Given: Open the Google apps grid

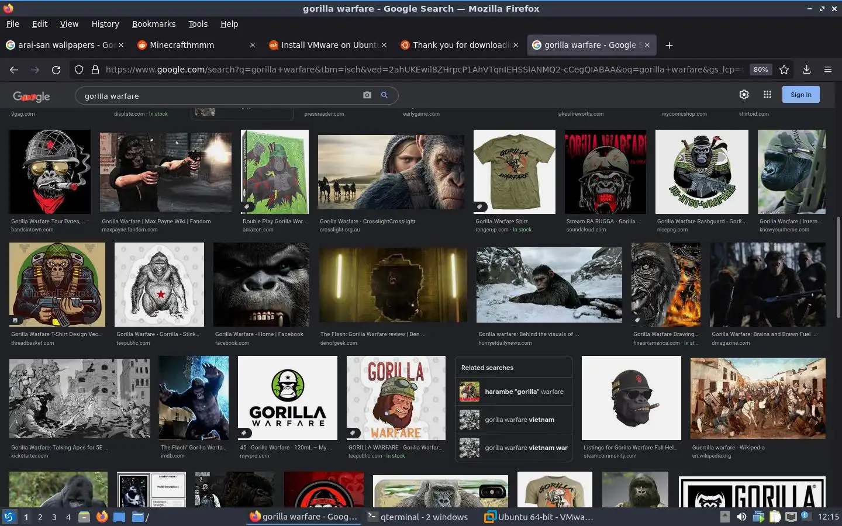Looking at the screenshot, I should coord(767,95).
